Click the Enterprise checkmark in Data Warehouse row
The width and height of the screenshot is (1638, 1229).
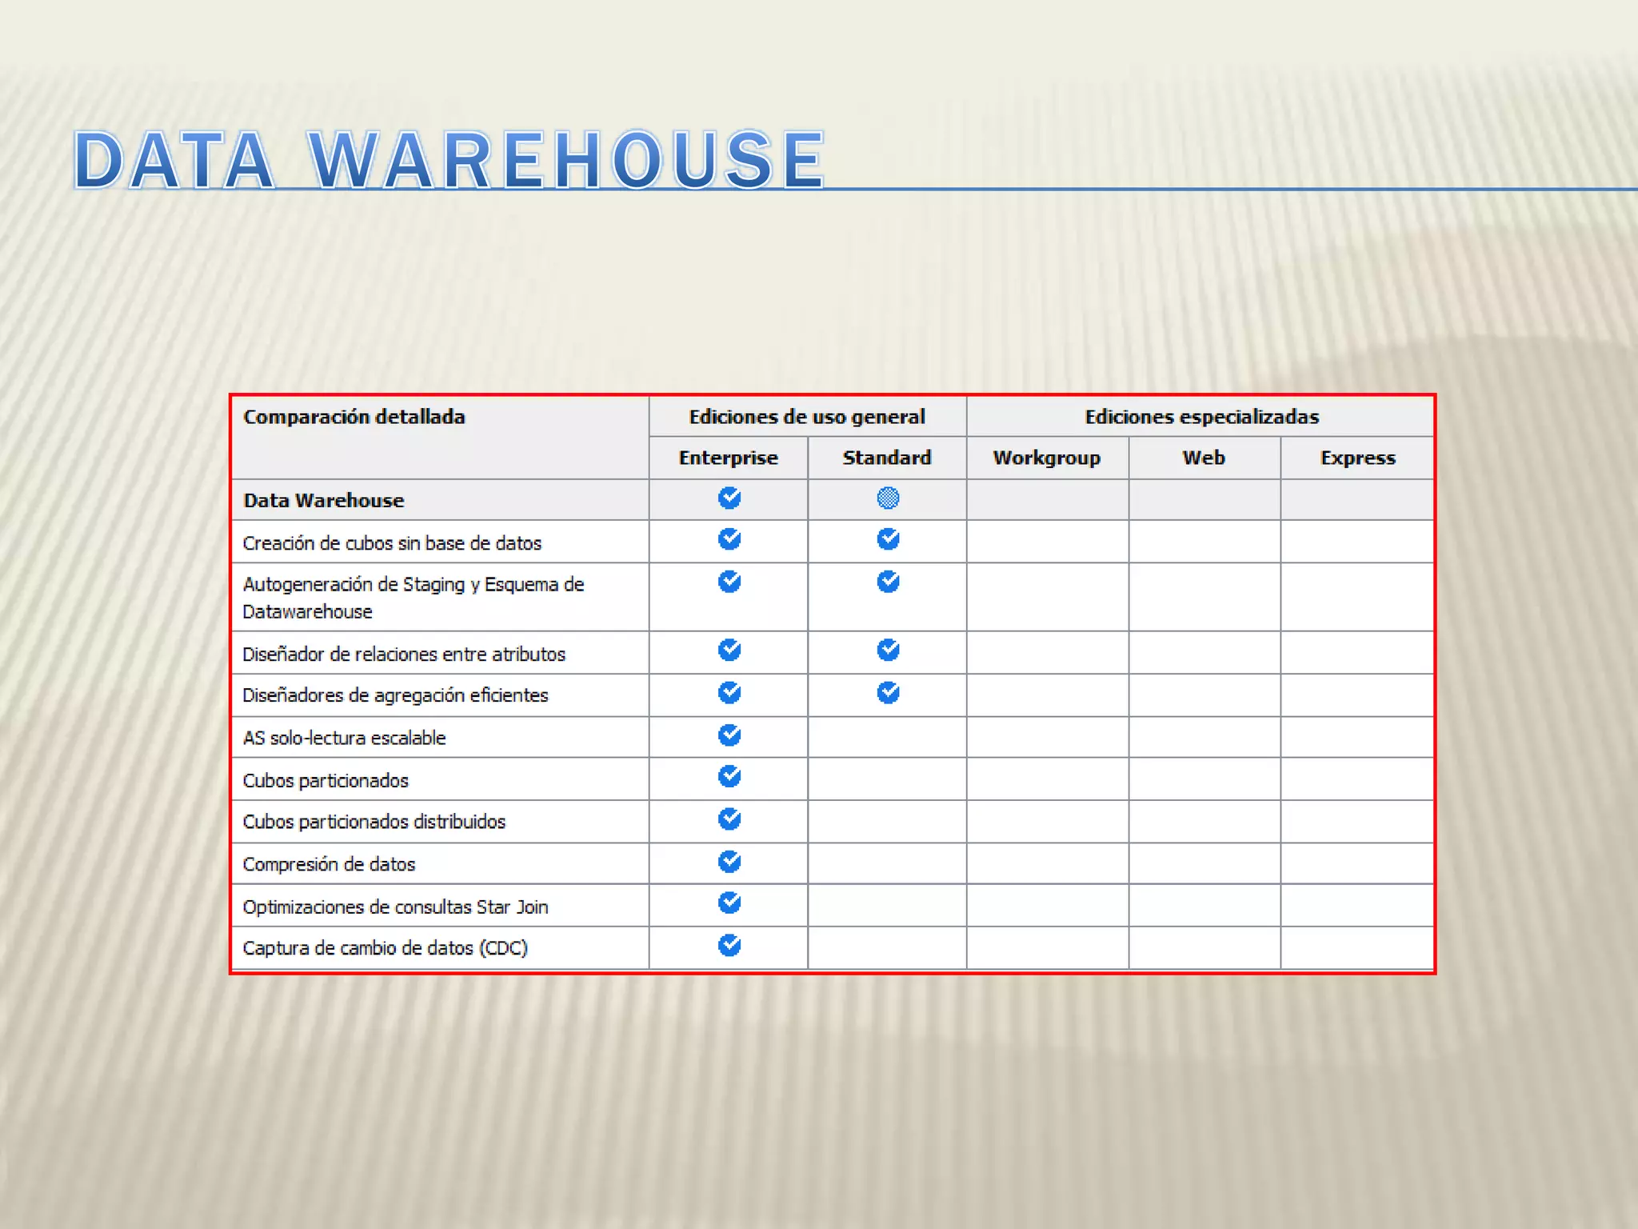click(x=729, y=498)
